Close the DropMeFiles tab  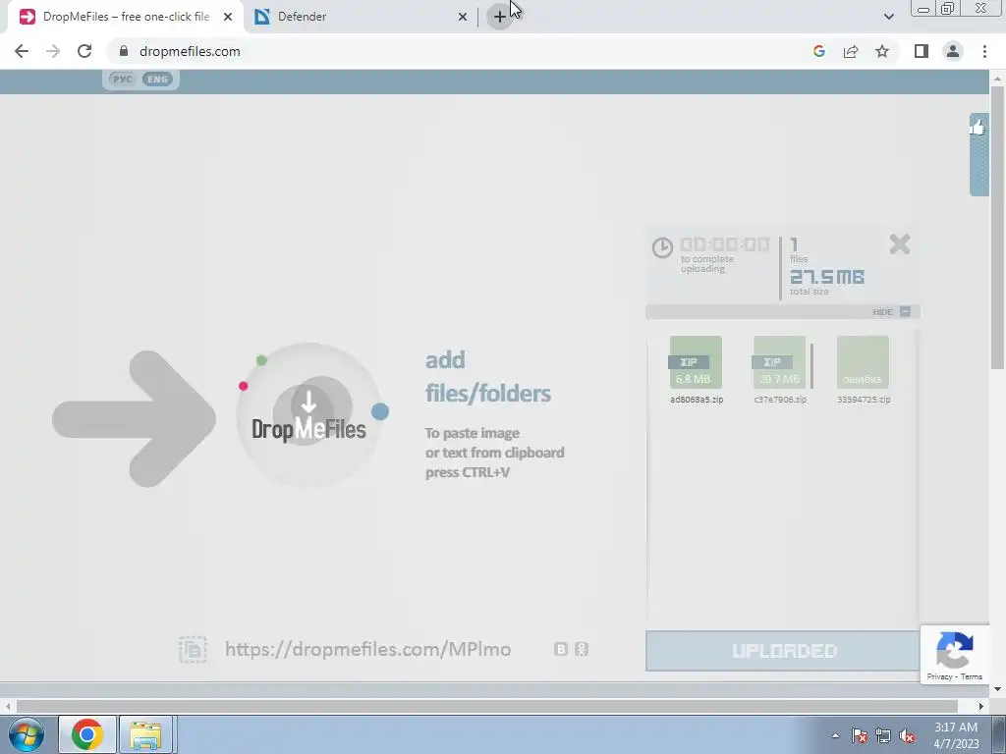tap(228, 17)
